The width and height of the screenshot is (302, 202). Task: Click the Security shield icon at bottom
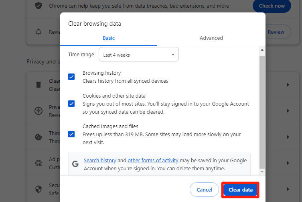(x=39, y=189)
